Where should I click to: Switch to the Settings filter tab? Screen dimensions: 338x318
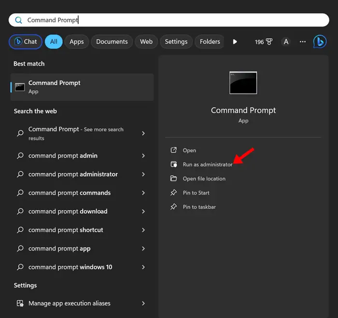click(176, 41)
